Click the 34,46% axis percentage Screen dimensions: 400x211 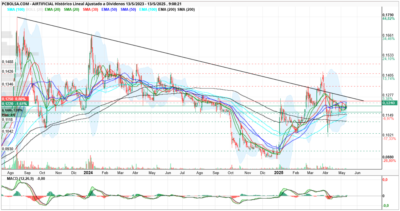pos(389,39)
